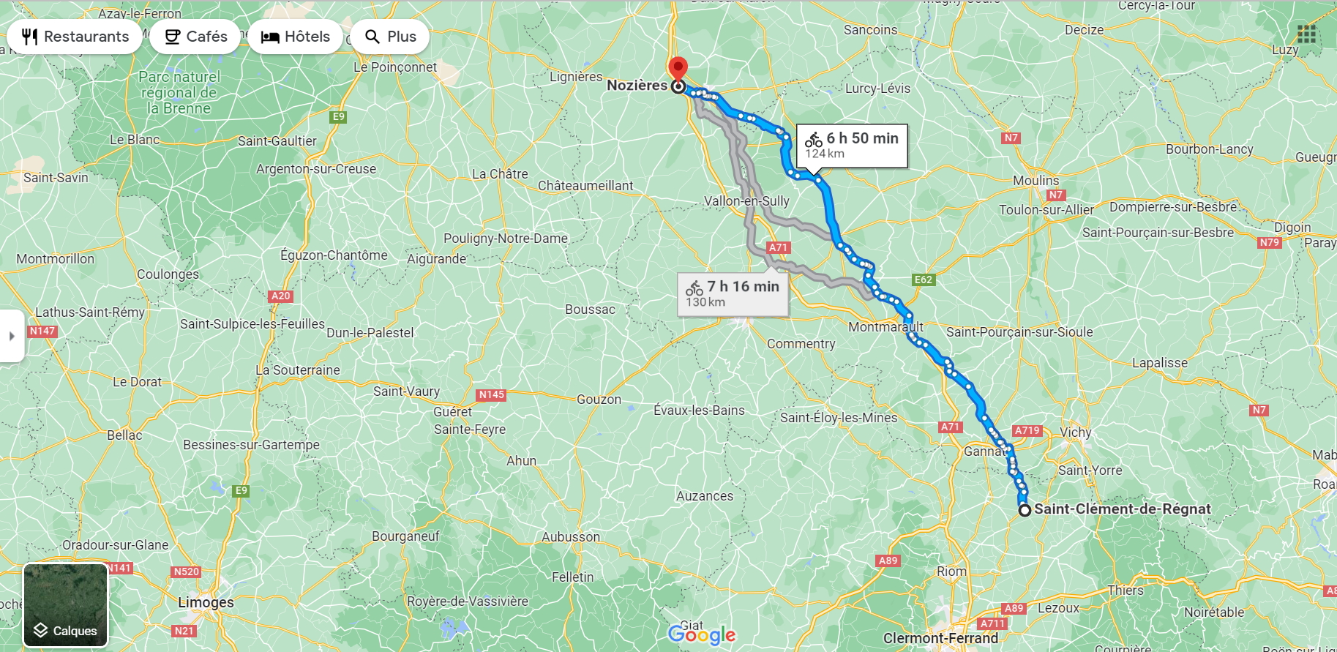Screen dimensions: 1337x652
Task: Click the Parc naturel régional de la Brenne label
Action: pyautogui.click(x=179, y=92)
